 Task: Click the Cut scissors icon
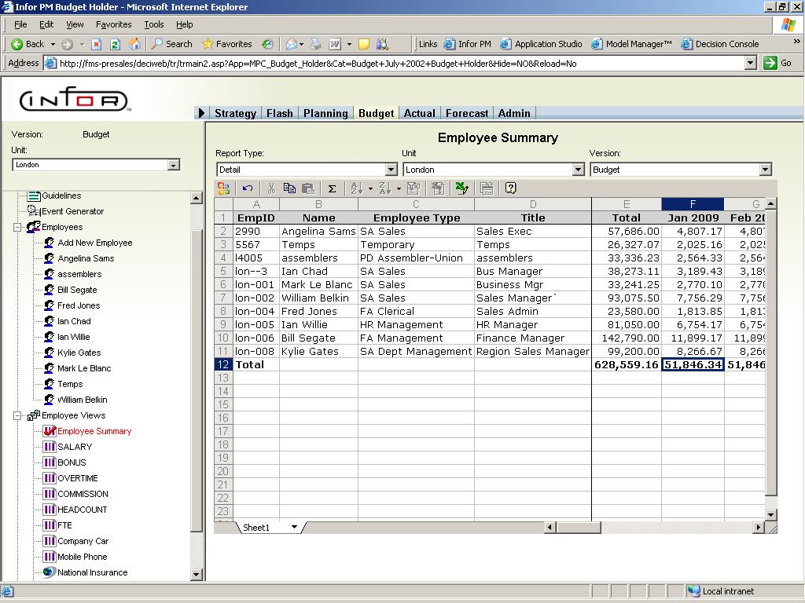tap(271, 188)
